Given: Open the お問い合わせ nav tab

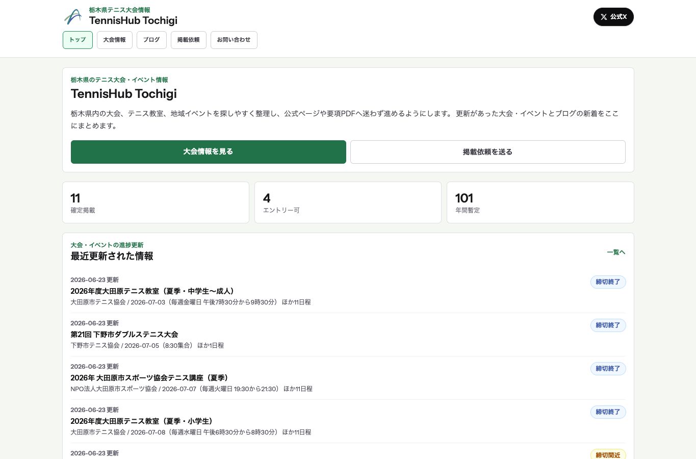Looking at the screenshot, I should point(234,40).
